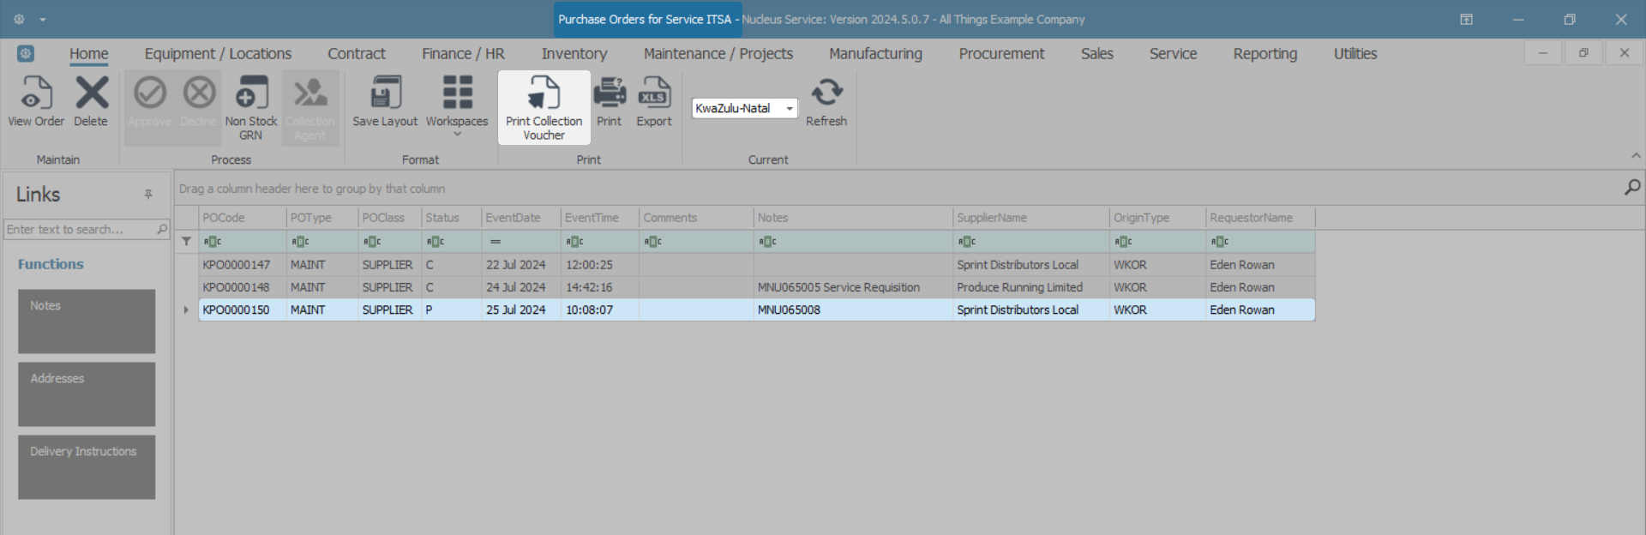This screenshot has width=1646, height=535.
Task: Switch to the Utilities tab
Action: coord(1355,53)
